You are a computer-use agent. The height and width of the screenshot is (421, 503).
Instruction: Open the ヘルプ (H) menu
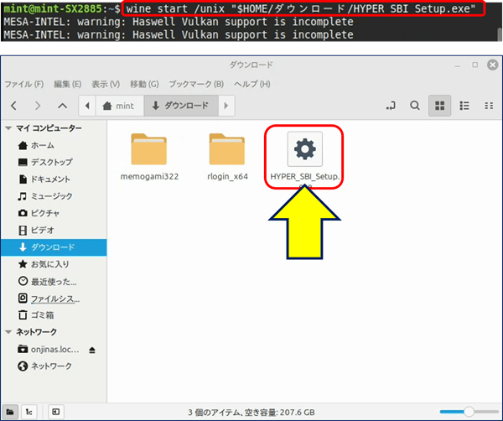252,84
